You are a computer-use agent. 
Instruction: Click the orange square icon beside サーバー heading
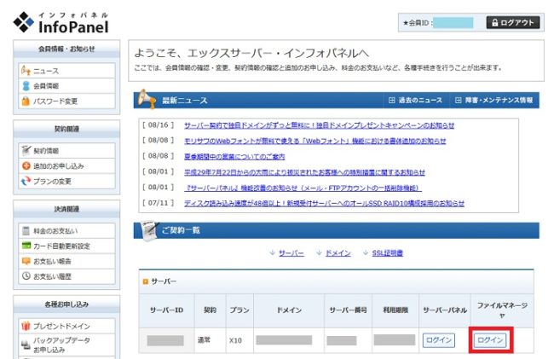click(145, 281)
